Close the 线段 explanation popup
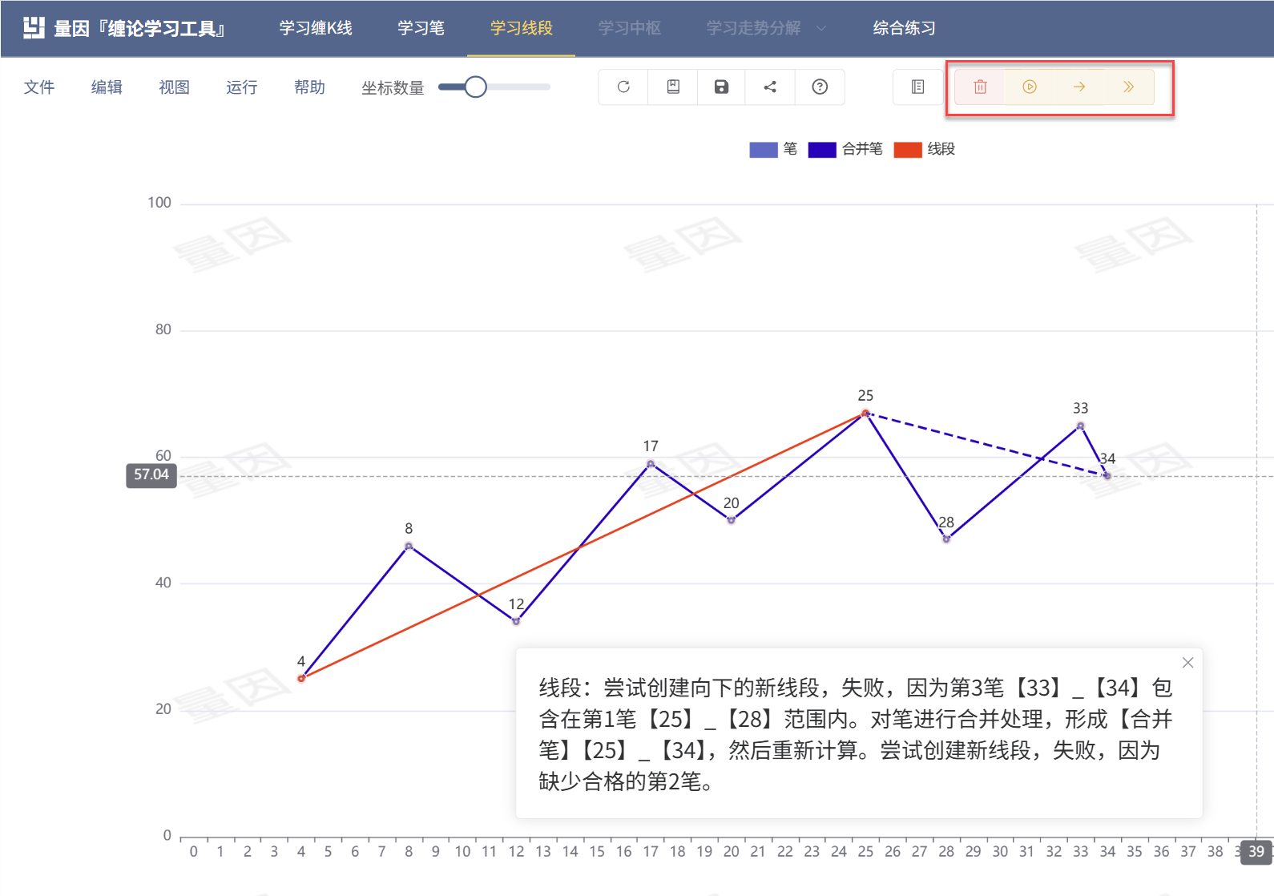Image resolution: width=1274 pixels, height=896 pixels. click(x=1187, y=663)
